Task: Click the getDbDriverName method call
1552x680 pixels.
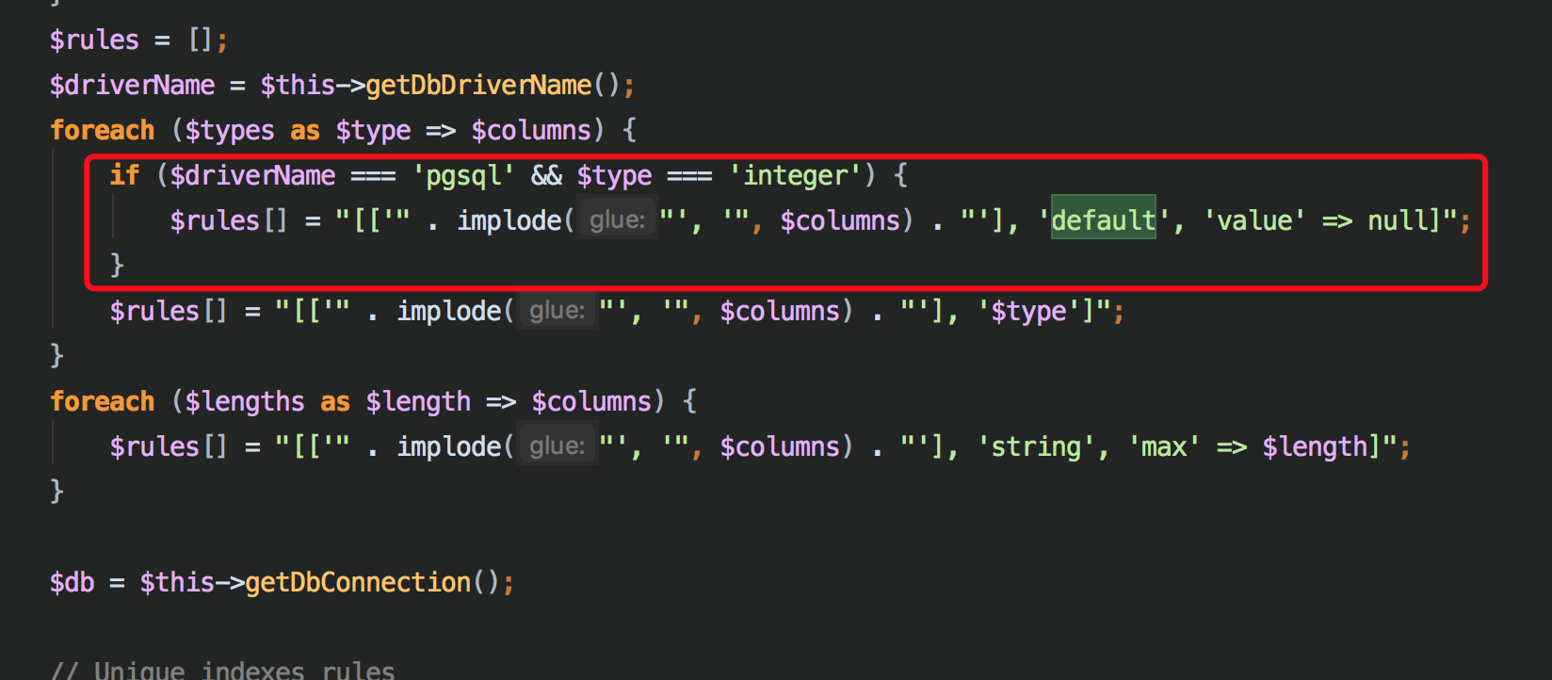Action: [478, 86]
